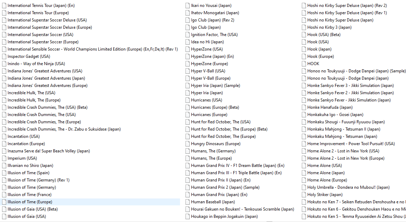
Task: Click Hook (Europe) file name
Action: point(321,56)
